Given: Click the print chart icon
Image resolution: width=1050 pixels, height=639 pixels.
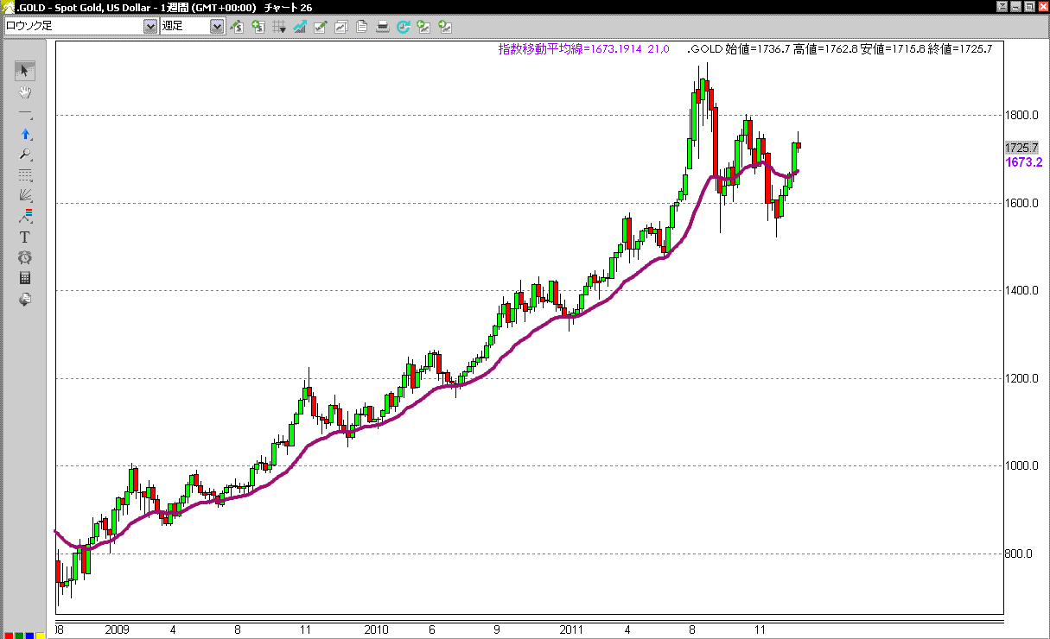Looking at the screenshot, I should tap(383, 27).
